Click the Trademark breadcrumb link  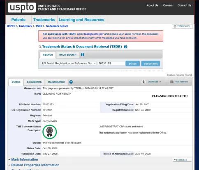[25, 26]
